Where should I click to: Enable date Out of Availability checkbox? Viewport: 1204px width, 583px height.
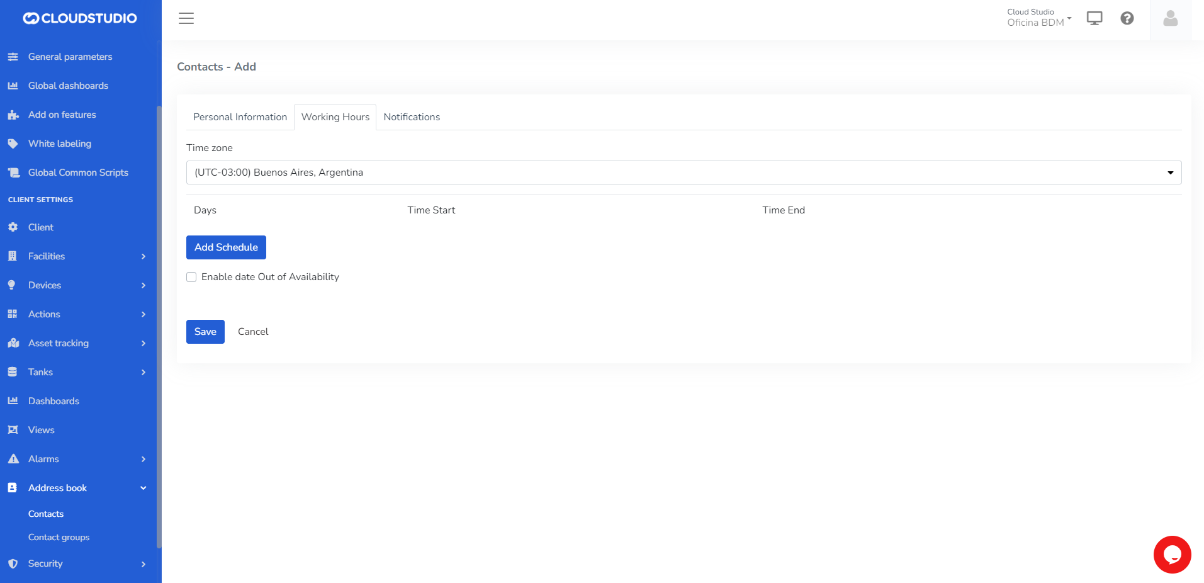(x=191, y=277)
